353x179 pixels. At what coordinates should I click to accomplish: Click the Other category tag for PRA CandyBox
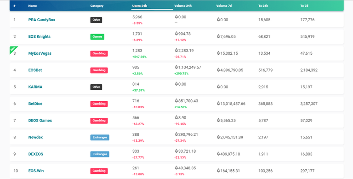click(96, 20)
